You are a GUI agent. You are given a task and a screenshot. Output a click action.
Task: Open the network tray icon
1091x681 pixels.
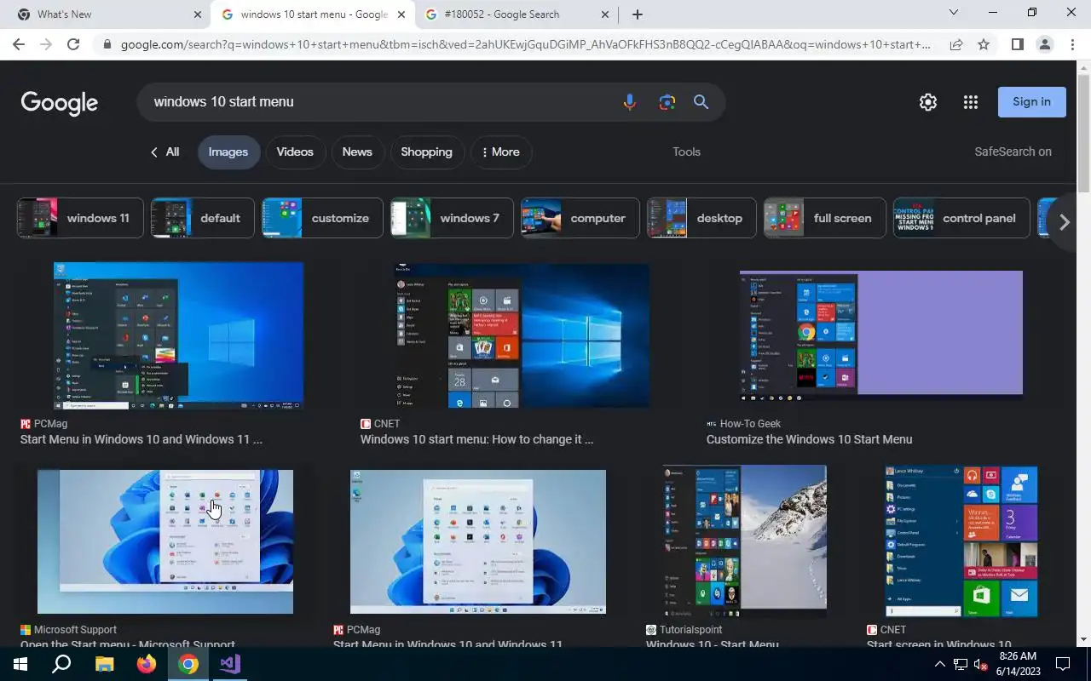960,664
